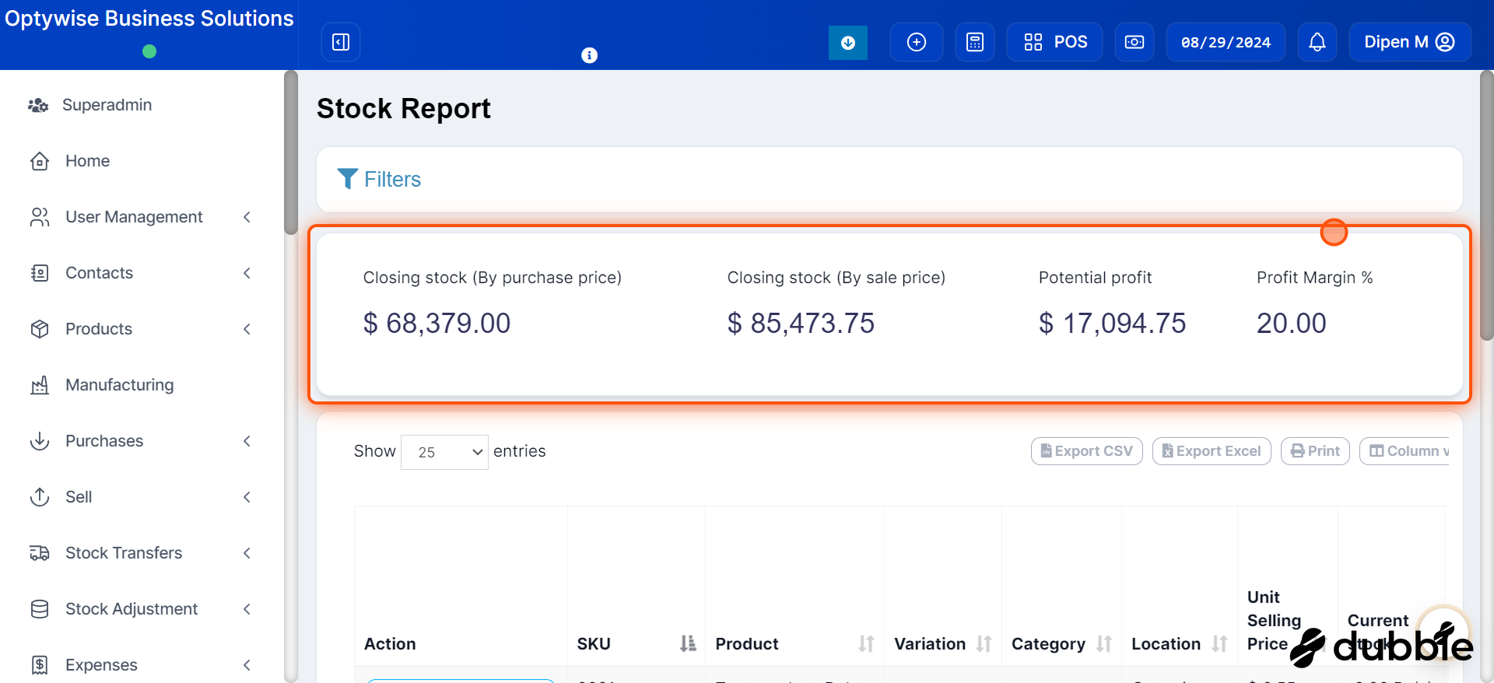Image resolution: width=1494 pixels, height=683 pixels.
Task: Expand the Contacts chevron
Action: [x=247, y=273]
